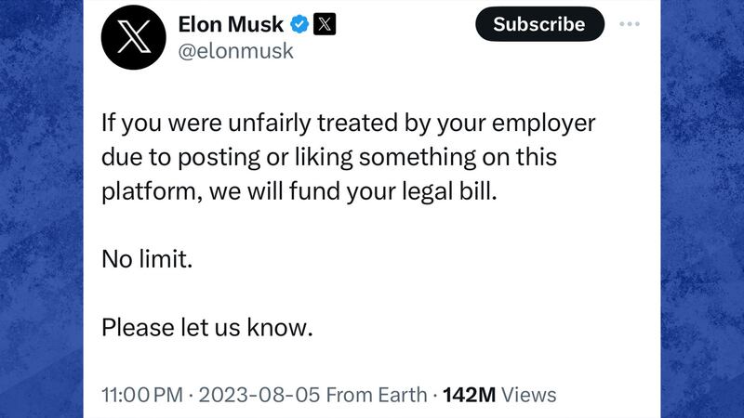Click the "No limit." line
Viewport: 744px width, 418px height.
pos(147,259)
